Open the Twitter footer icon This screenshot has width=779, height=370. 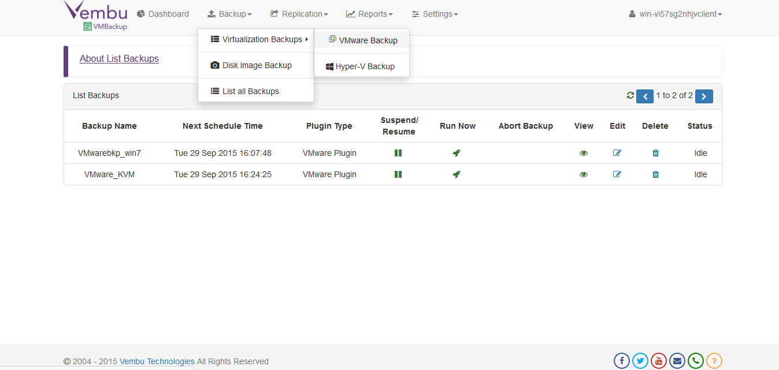(640, 361)
